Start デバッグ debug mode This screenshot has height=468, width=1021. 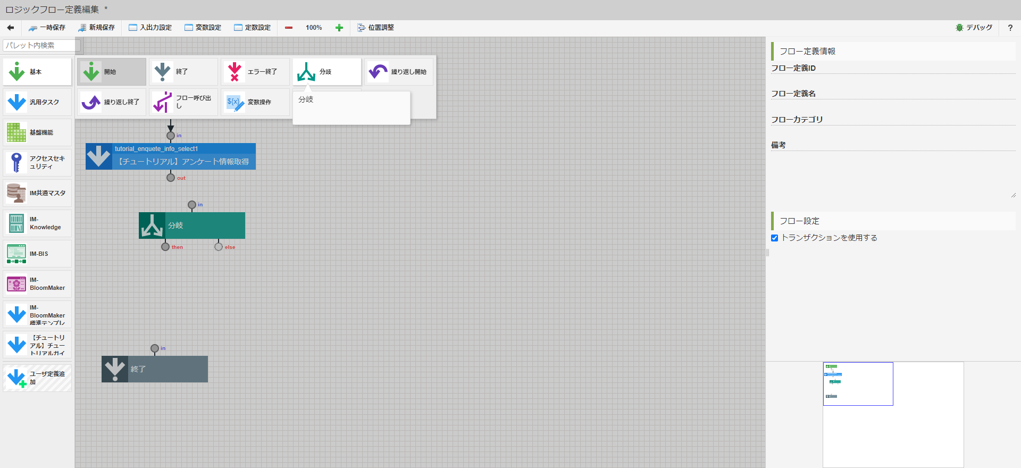coord(974,28)
